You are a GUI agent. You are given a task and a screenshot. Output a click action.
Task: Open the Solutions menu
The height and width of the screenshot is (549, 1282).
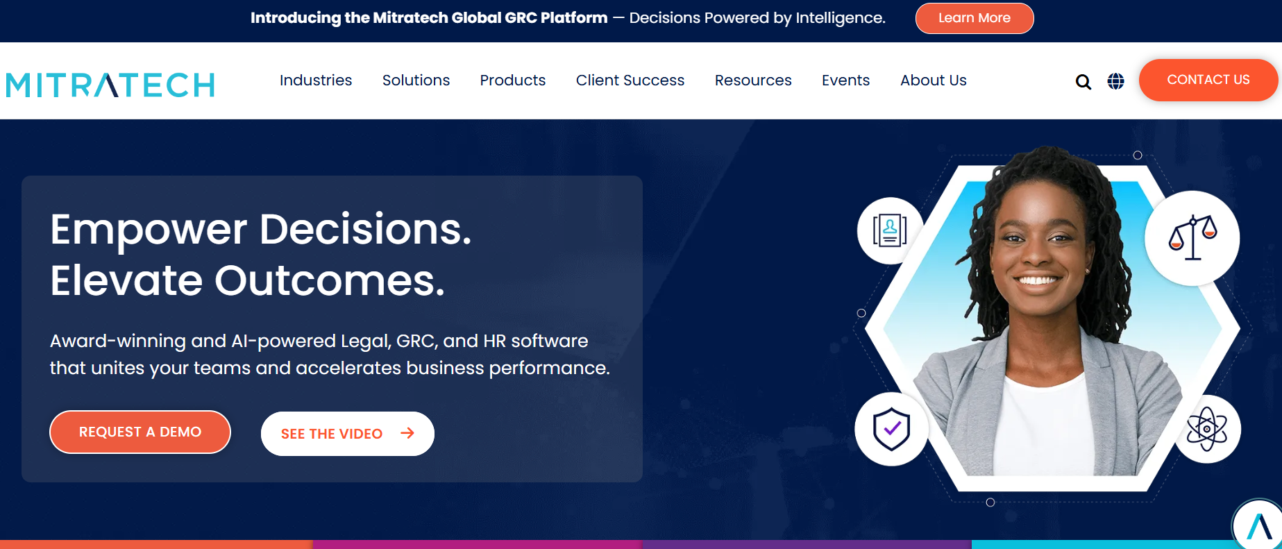416,81
